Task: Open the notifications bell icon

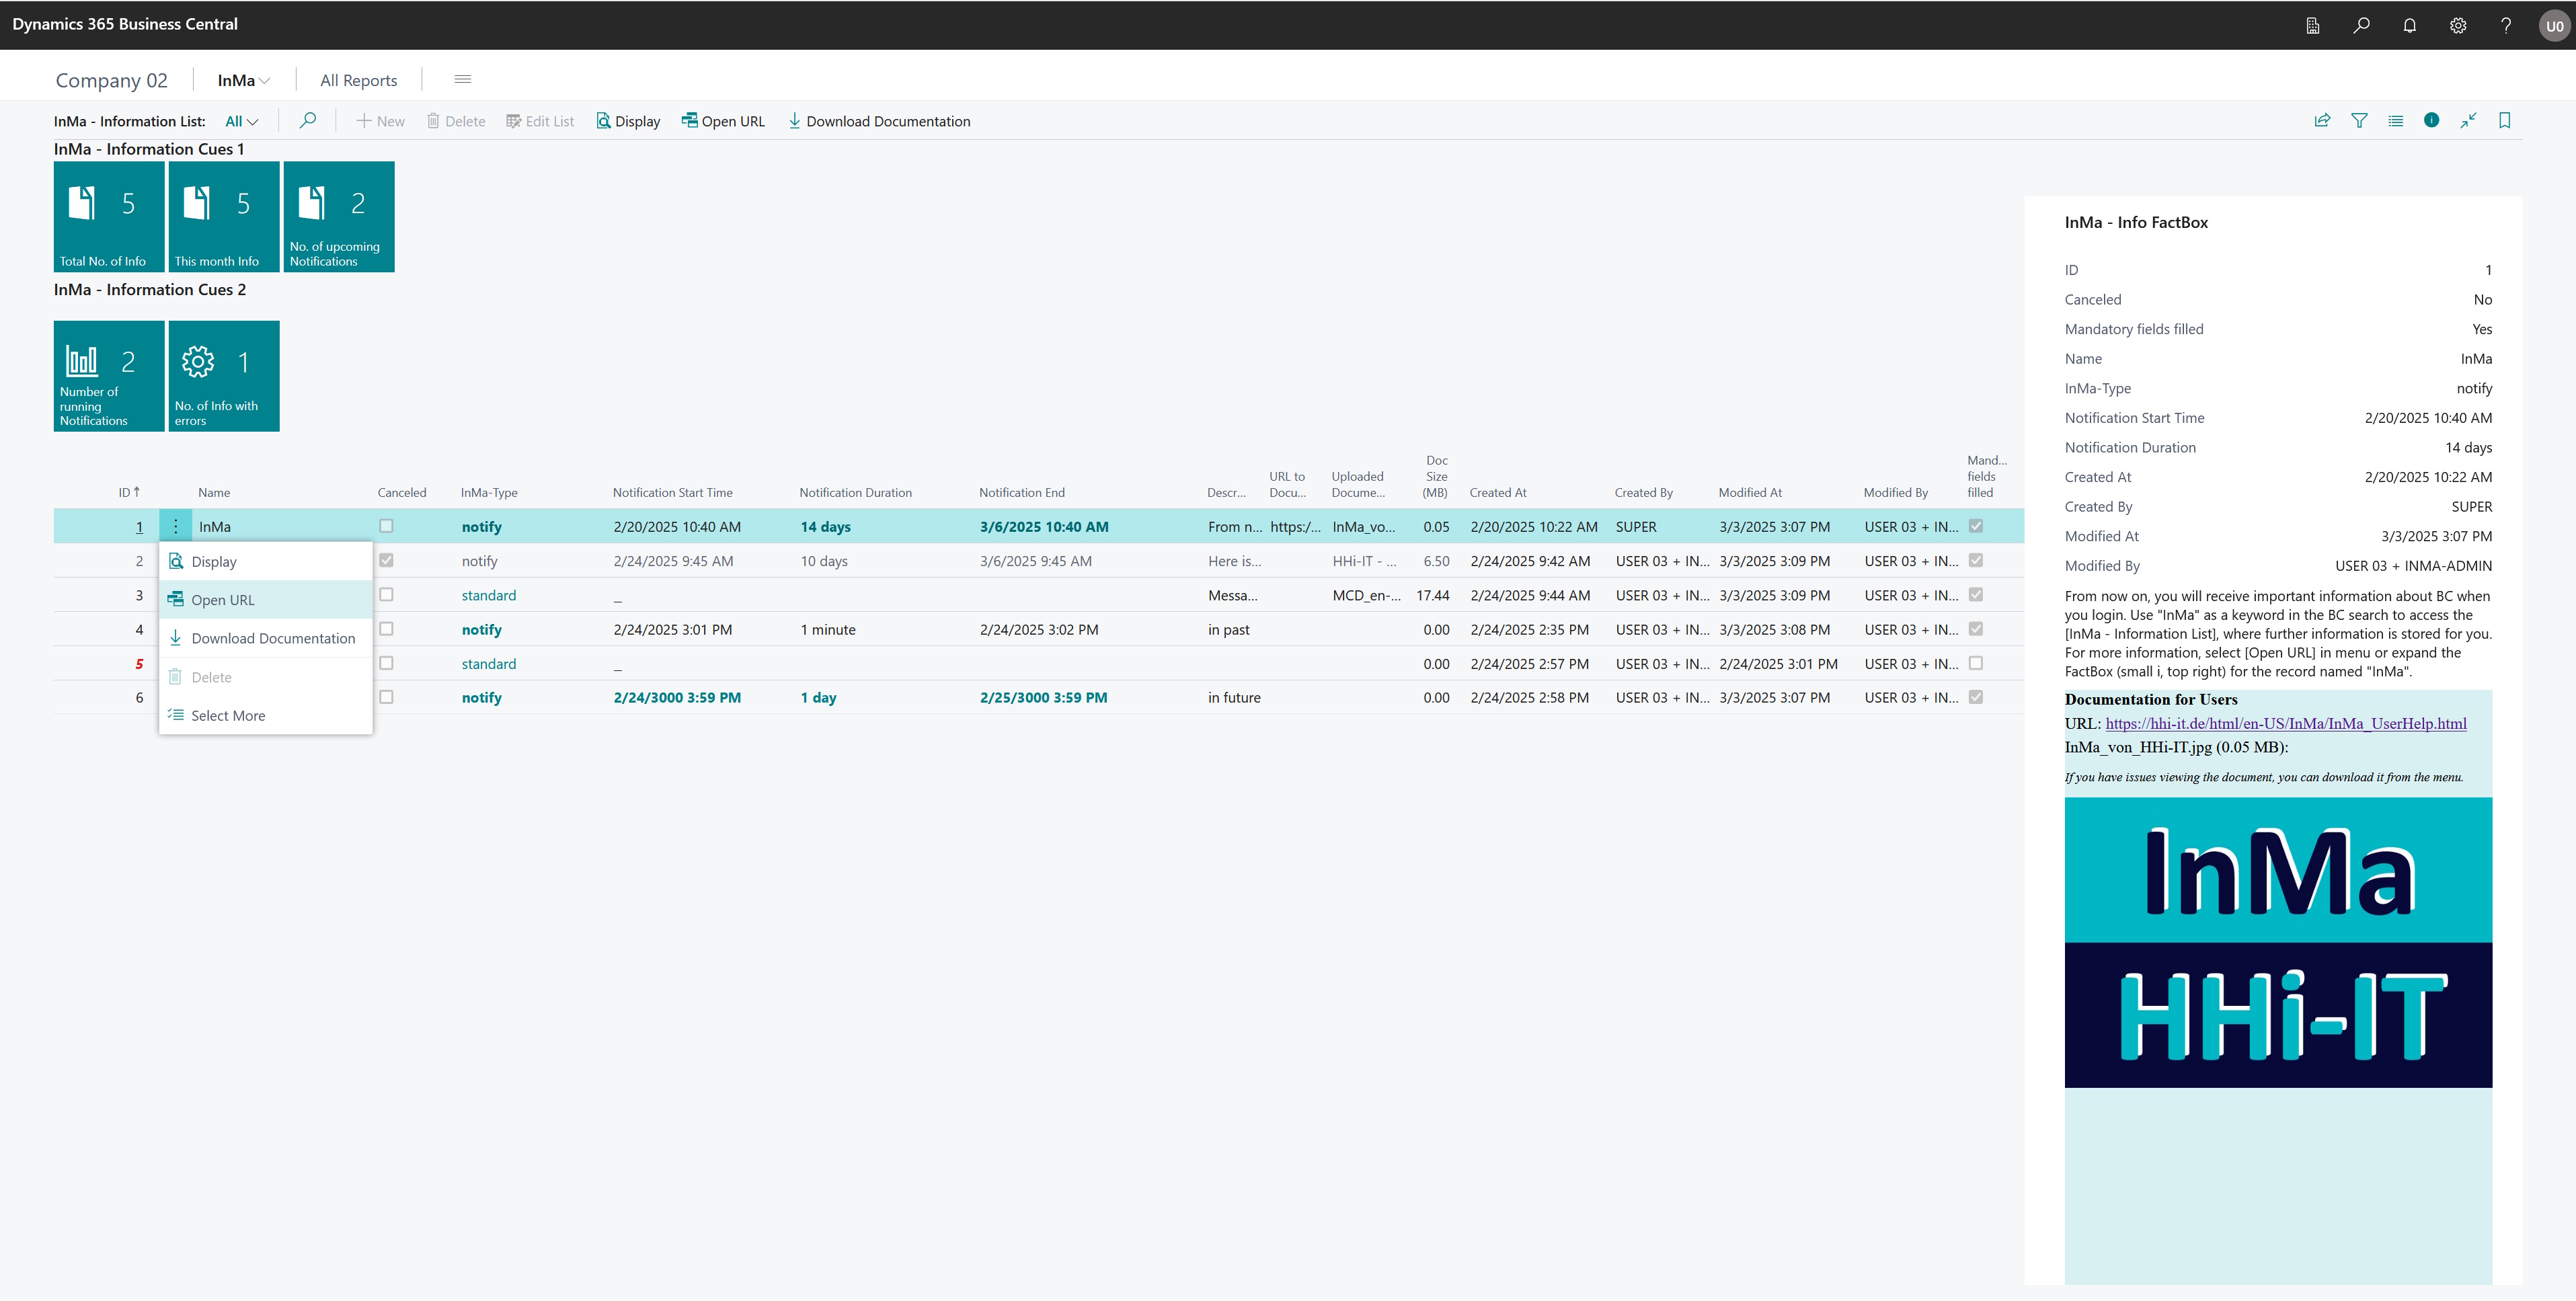Action: point(2409,25)
